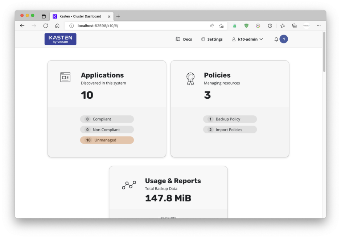Screen dimensions: 341x238
Task: Go to the browser home page icon
Action: point(57,26)
